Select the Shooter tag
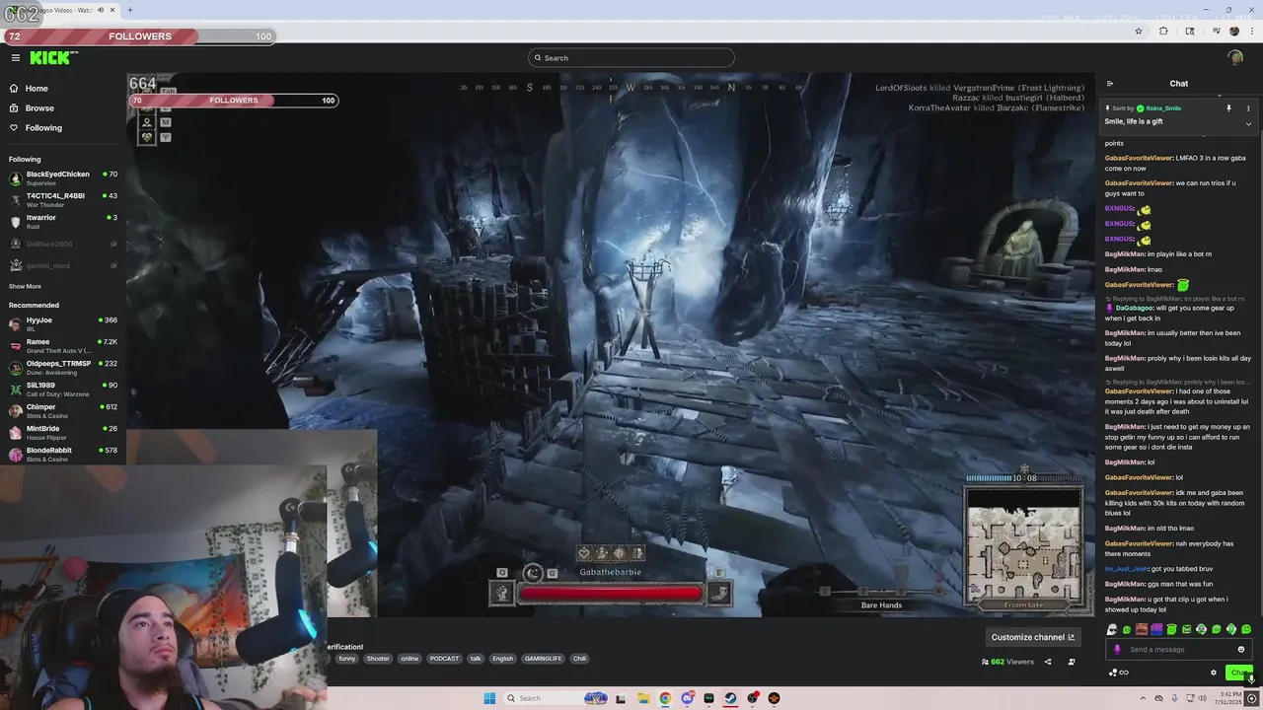Image resolution: width=1263 pixels, height=710 pixels. 378,659
